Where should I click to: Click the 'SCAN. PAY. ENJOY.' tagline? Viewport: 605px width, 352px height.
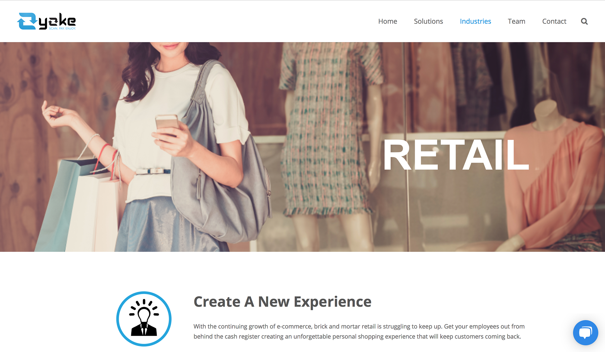[62, 29]
